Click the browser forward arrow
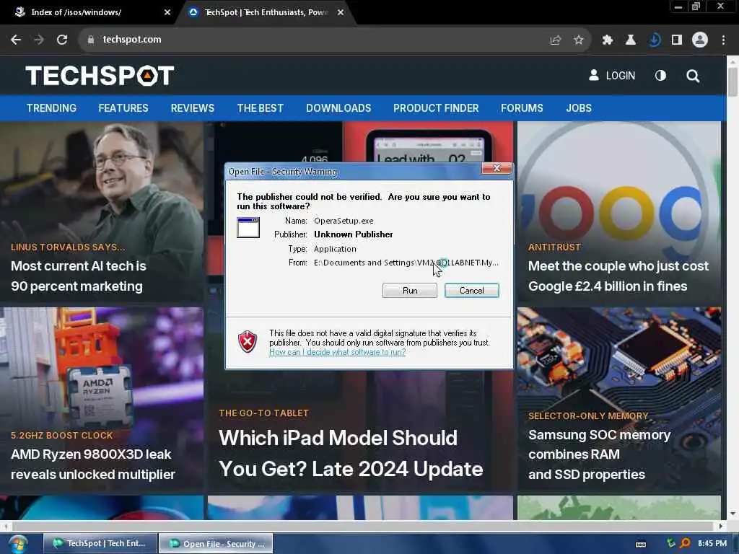The height and width of the screenshot is (554, 739). click(x=39, y=40)
